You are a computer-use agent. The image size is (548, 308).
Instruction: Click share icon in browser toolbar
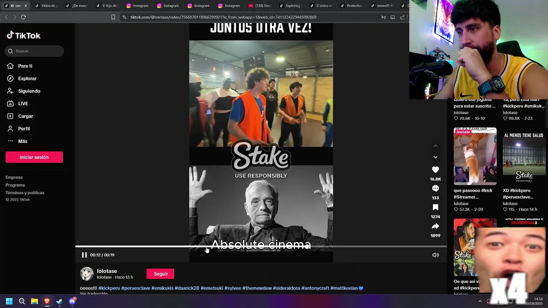click(x=402, y=17)
